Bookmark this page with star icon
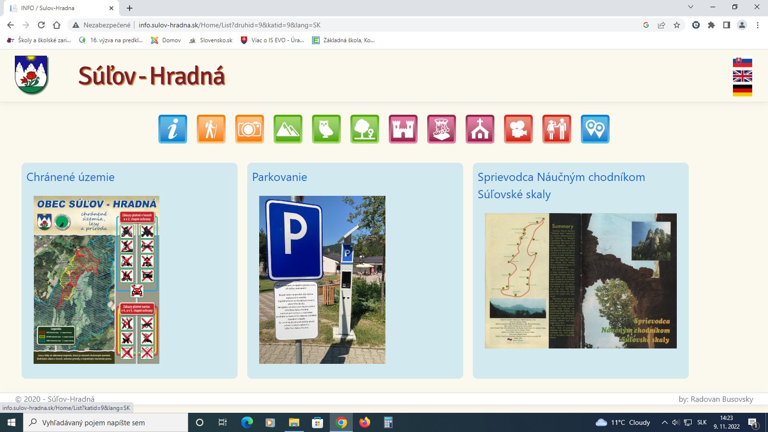The image size is (768, 432). [677, 25]
